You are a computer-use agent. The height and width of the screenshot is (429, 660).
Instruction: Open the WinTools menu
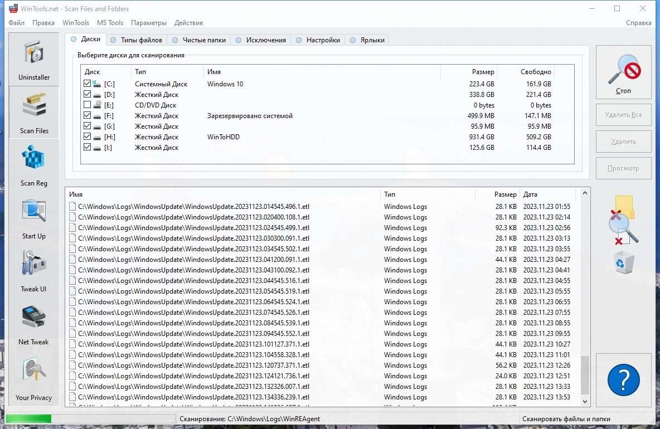pos(76,23)
